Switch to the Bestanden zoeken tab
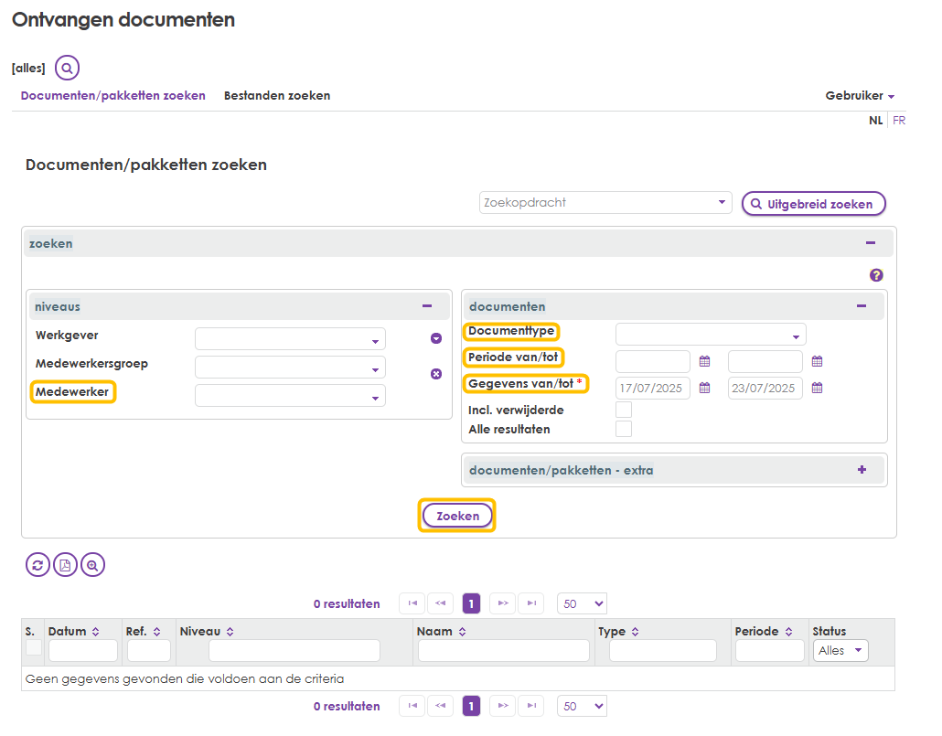Screen dimensions: 942x736 point(276,95)
